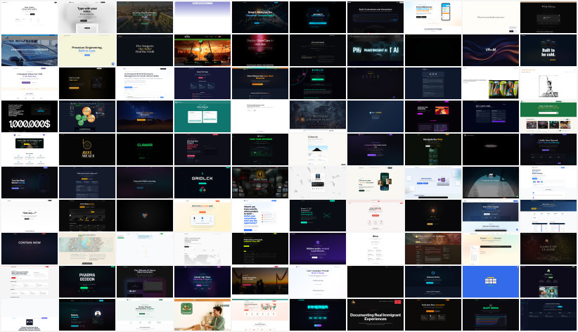Open the thumbnail of couple silhouettes at sunset
This screenshot has width=578, height=332.
point(260,282)
